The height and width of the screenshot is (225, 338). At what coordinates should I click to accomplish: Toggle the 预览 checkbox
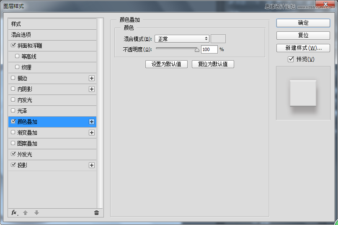point(291,59)
